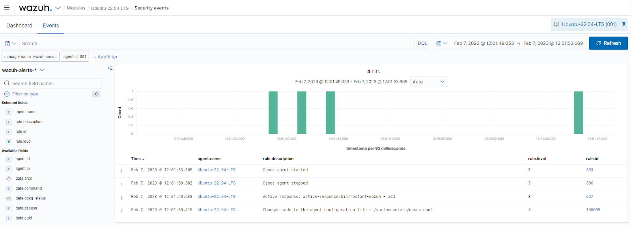
Task: Sort by the Time column header
Action: (138, 159)
